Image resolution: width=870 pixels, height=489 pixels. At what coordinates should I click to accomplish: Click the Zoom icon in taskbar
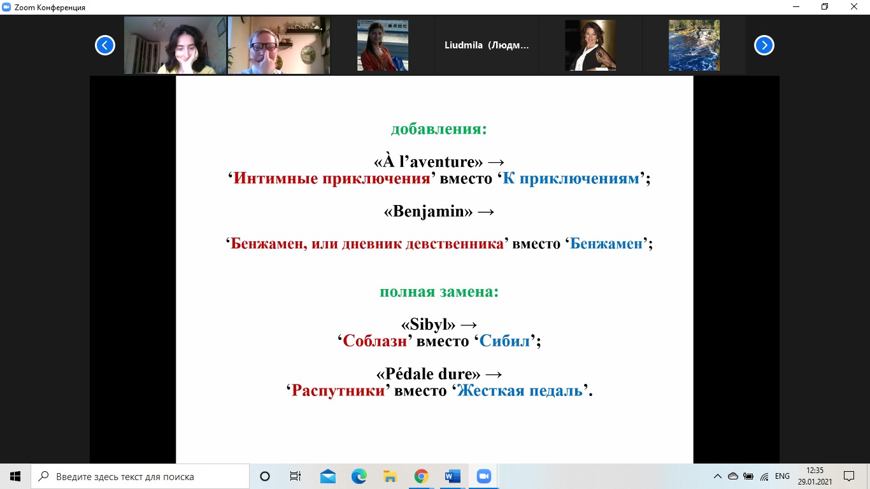pos(483,476)
